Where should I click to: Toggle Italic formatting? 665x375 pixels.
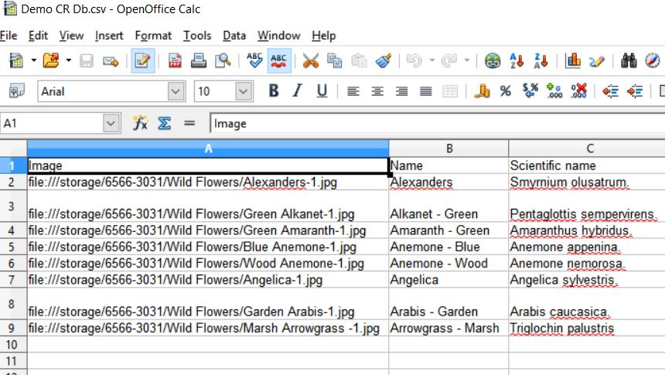tap(297, 90)
